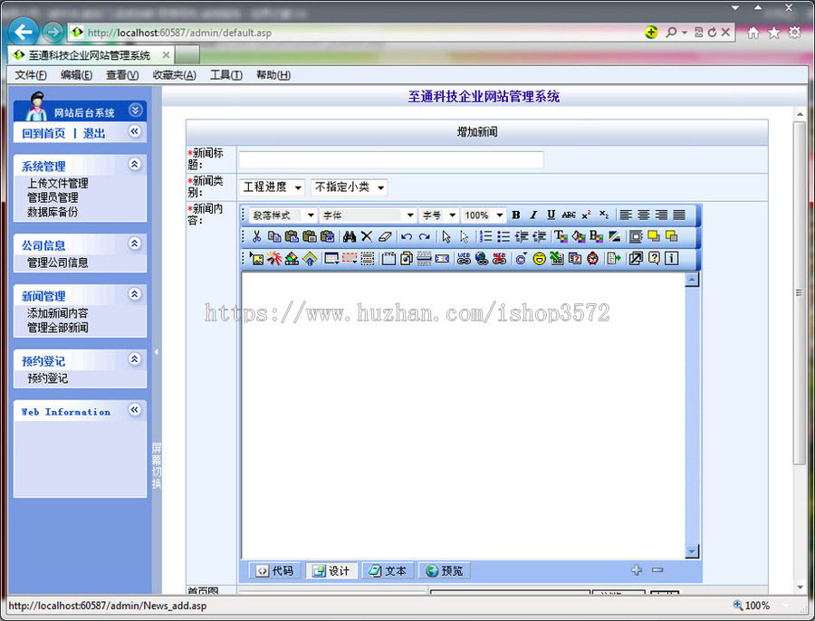Screen dimensions: 815x621
Task: Collapse the Web Information panel
Action: pos(135,410)
